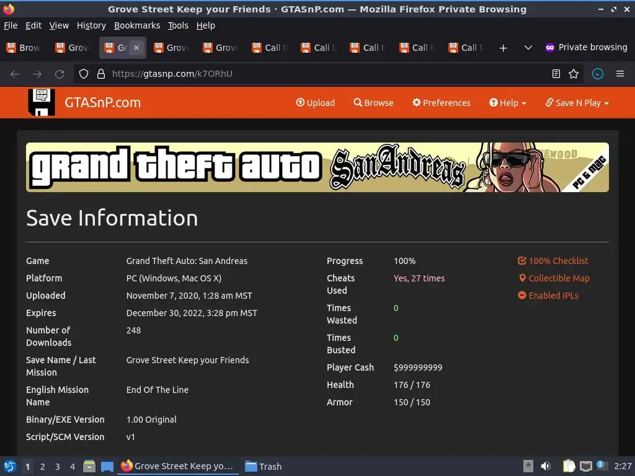The image size is (635, 476).
Task: Open the Browse saves page
Action: click(373, 103)
